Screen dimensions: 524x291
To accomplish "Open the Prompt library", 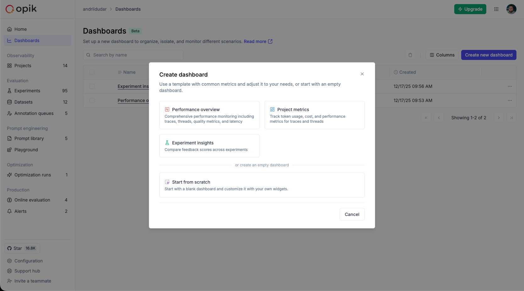I will 29,138.
